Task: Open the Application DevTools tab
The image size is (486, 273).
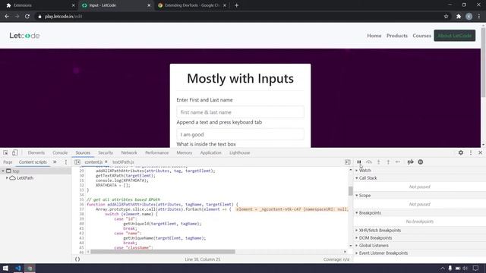Action: click(x=211, y=152)
